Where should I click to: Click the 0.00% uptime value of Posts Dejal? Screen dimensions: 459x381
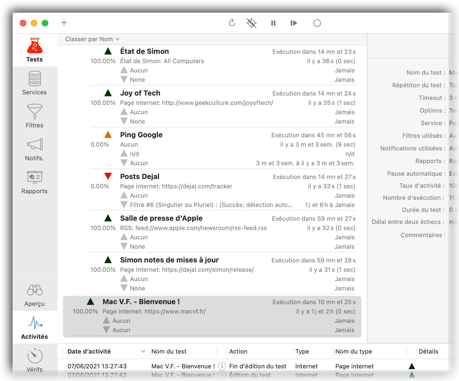click(100, 186)
